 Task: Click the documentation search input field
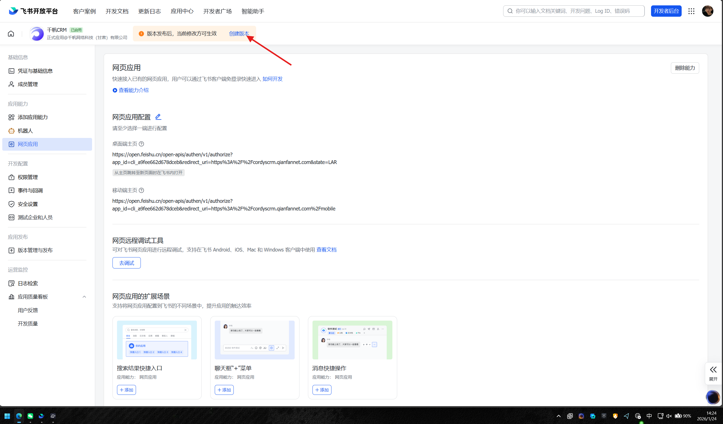(574, 11)
